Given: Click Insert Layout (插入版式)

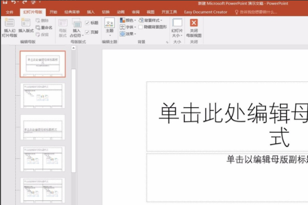Looking at the screenshot, I should 26,25.
